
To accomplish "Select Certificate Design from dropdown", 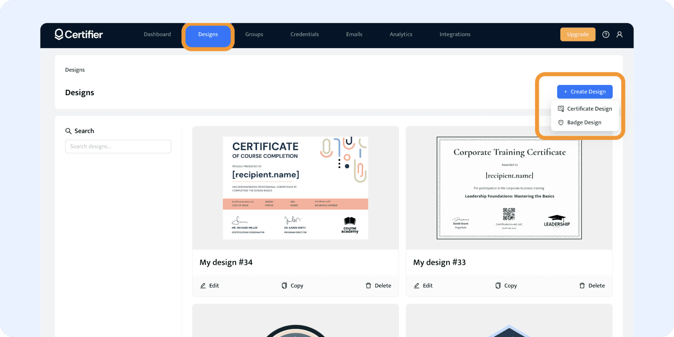I will point(585,109).
